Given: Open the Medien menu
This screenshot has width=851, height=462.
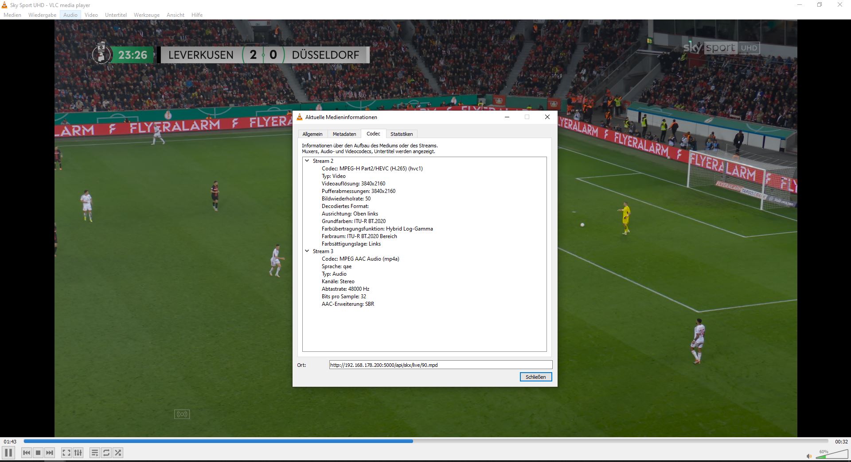Looking at the screenshot, I should (12, 15).
